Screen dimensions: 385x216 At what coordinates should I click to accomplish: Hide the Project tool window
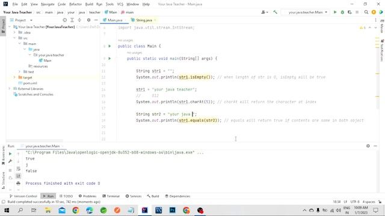pos(96,20)
